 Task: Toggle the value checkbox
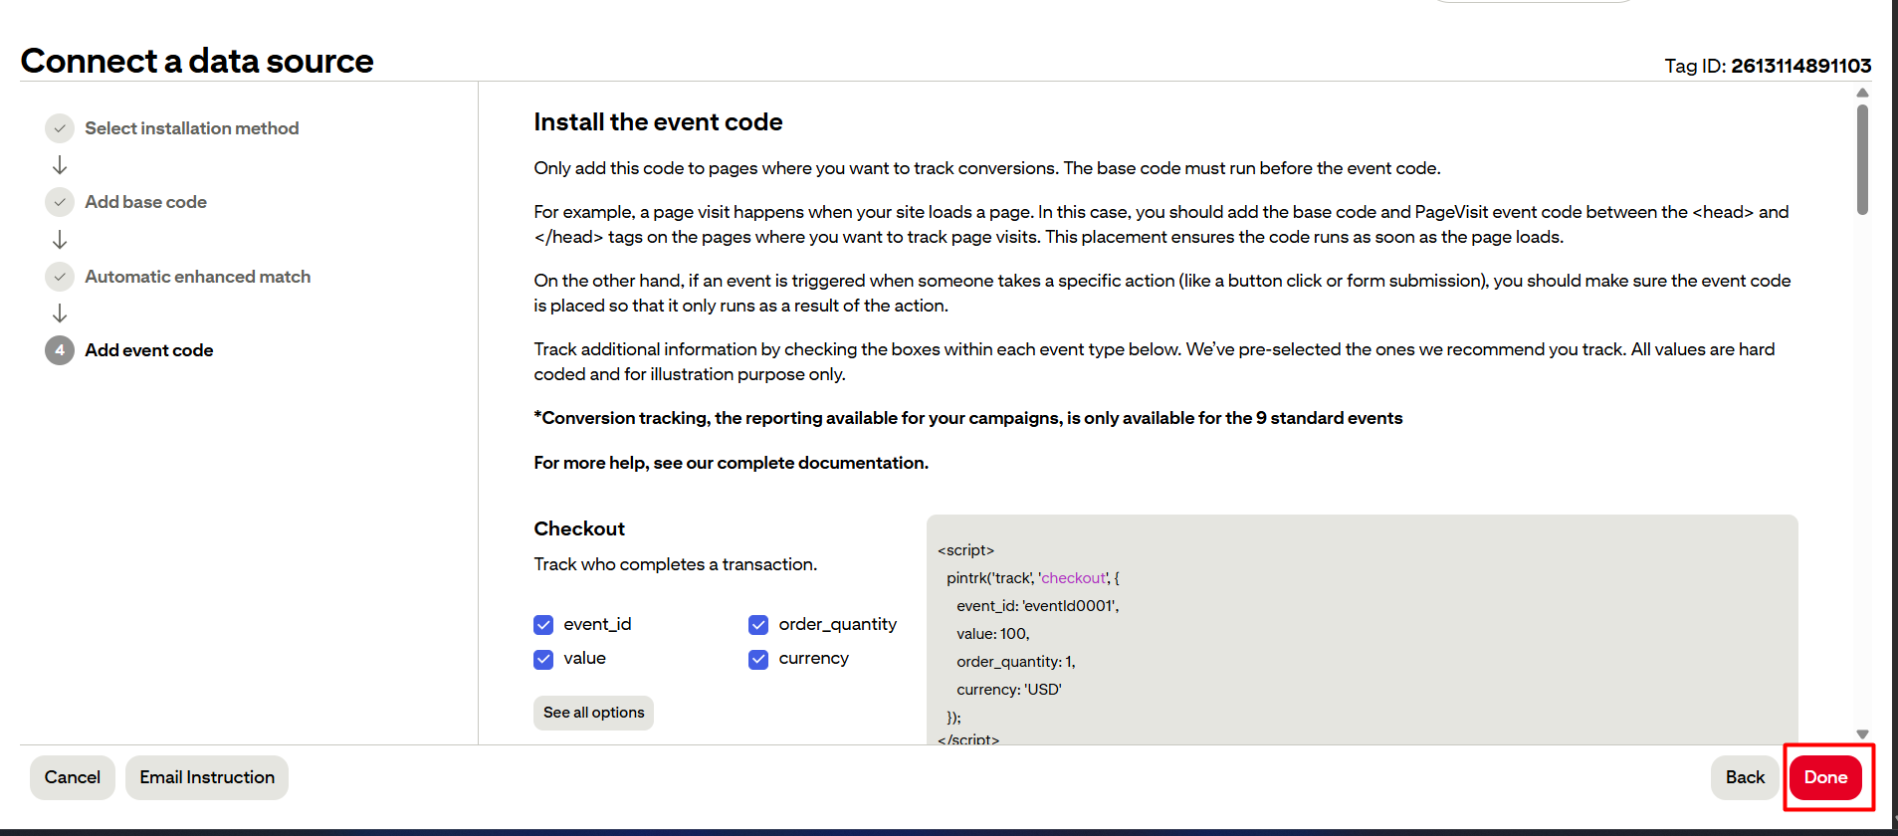click(x=543, y=659)
